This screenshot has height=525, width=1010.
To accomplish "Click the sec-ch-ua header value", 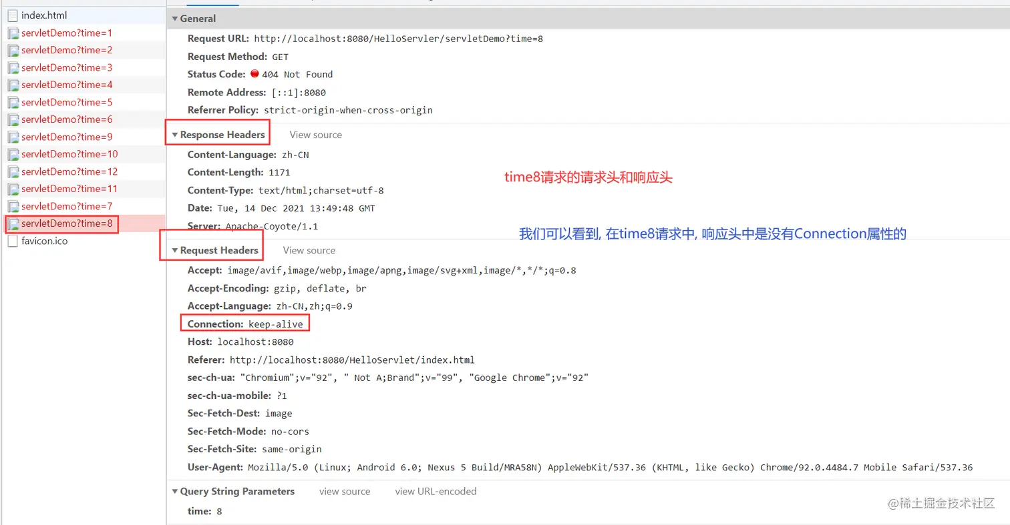I will tap(414, 378).
